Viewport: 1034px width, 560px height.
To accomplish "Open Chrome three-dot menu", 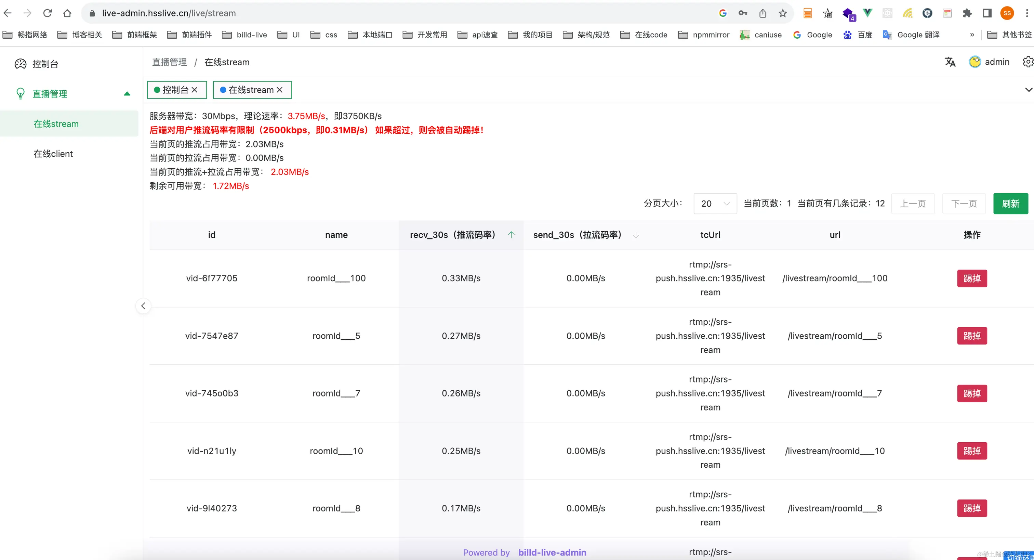I will tap(1027, 13).
